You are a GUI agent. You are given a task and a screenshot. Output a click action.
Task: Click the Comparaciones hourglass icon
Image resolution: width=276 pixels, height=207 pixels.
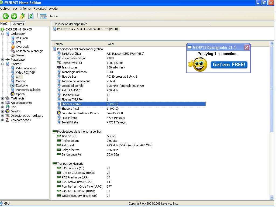(x=7, y=120)
